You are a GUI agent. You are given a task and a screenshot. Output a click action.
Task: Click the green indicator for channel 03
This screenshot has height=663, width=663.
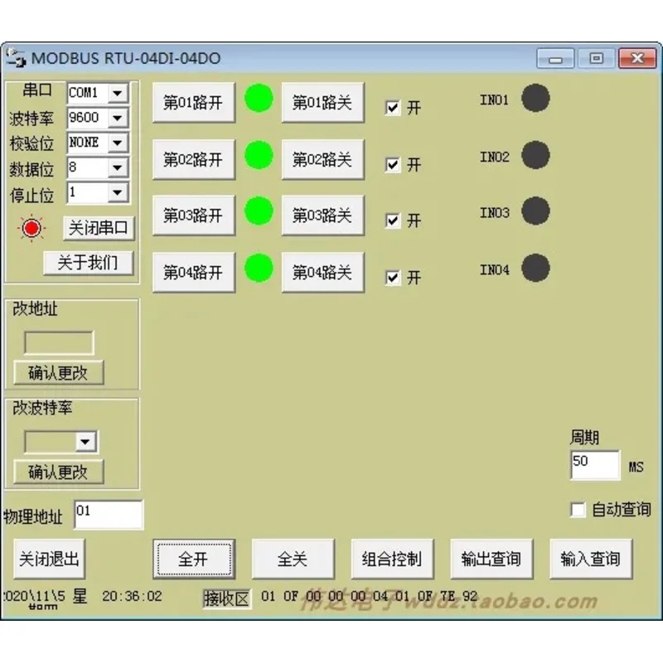259,211
